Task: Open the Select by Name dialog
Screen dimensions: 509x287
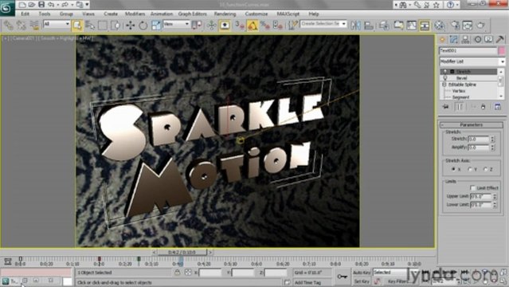Action: (90, 26)
